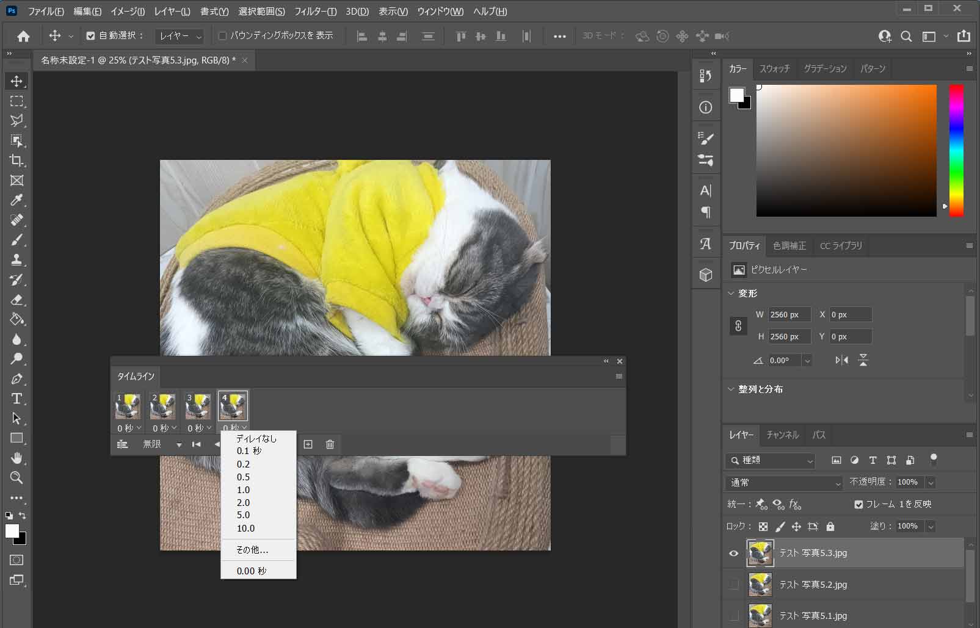Choose 0.5 seconds from delay menu
Viewport: 980px width, 628px height.
pos(243,477)
